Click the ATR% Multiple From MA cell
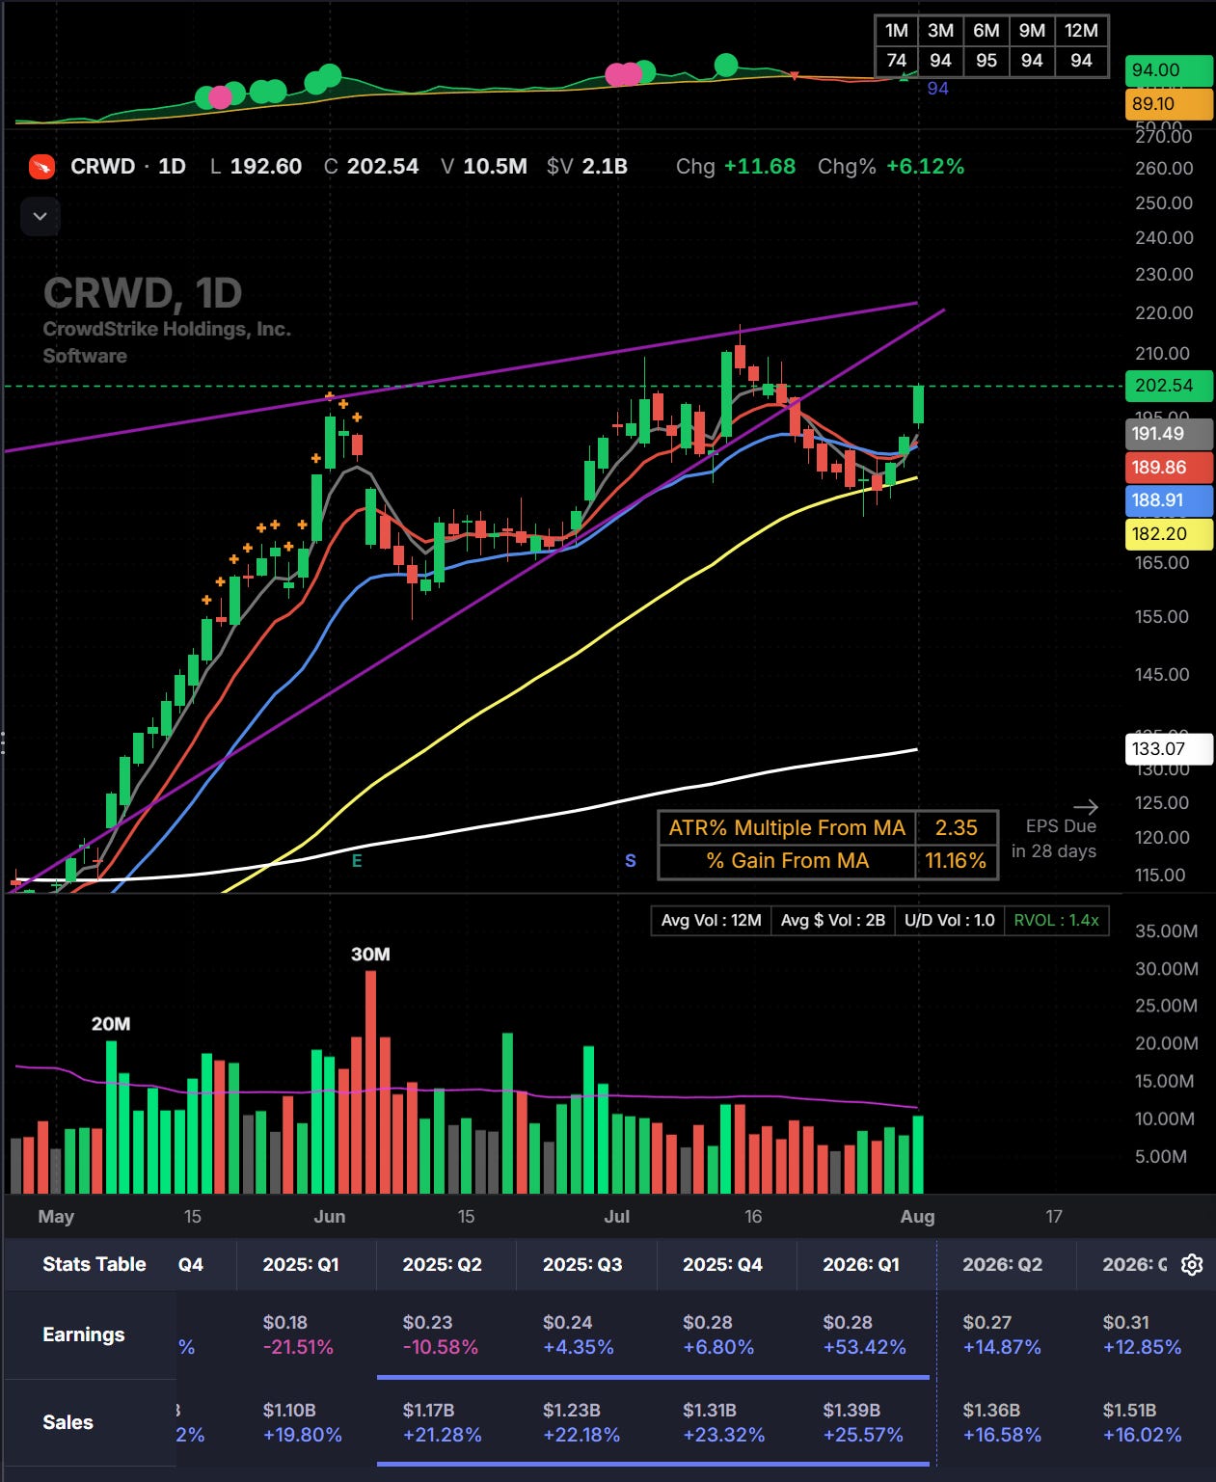Viewport: 1216px width, 1482px height. click(787, 828)
